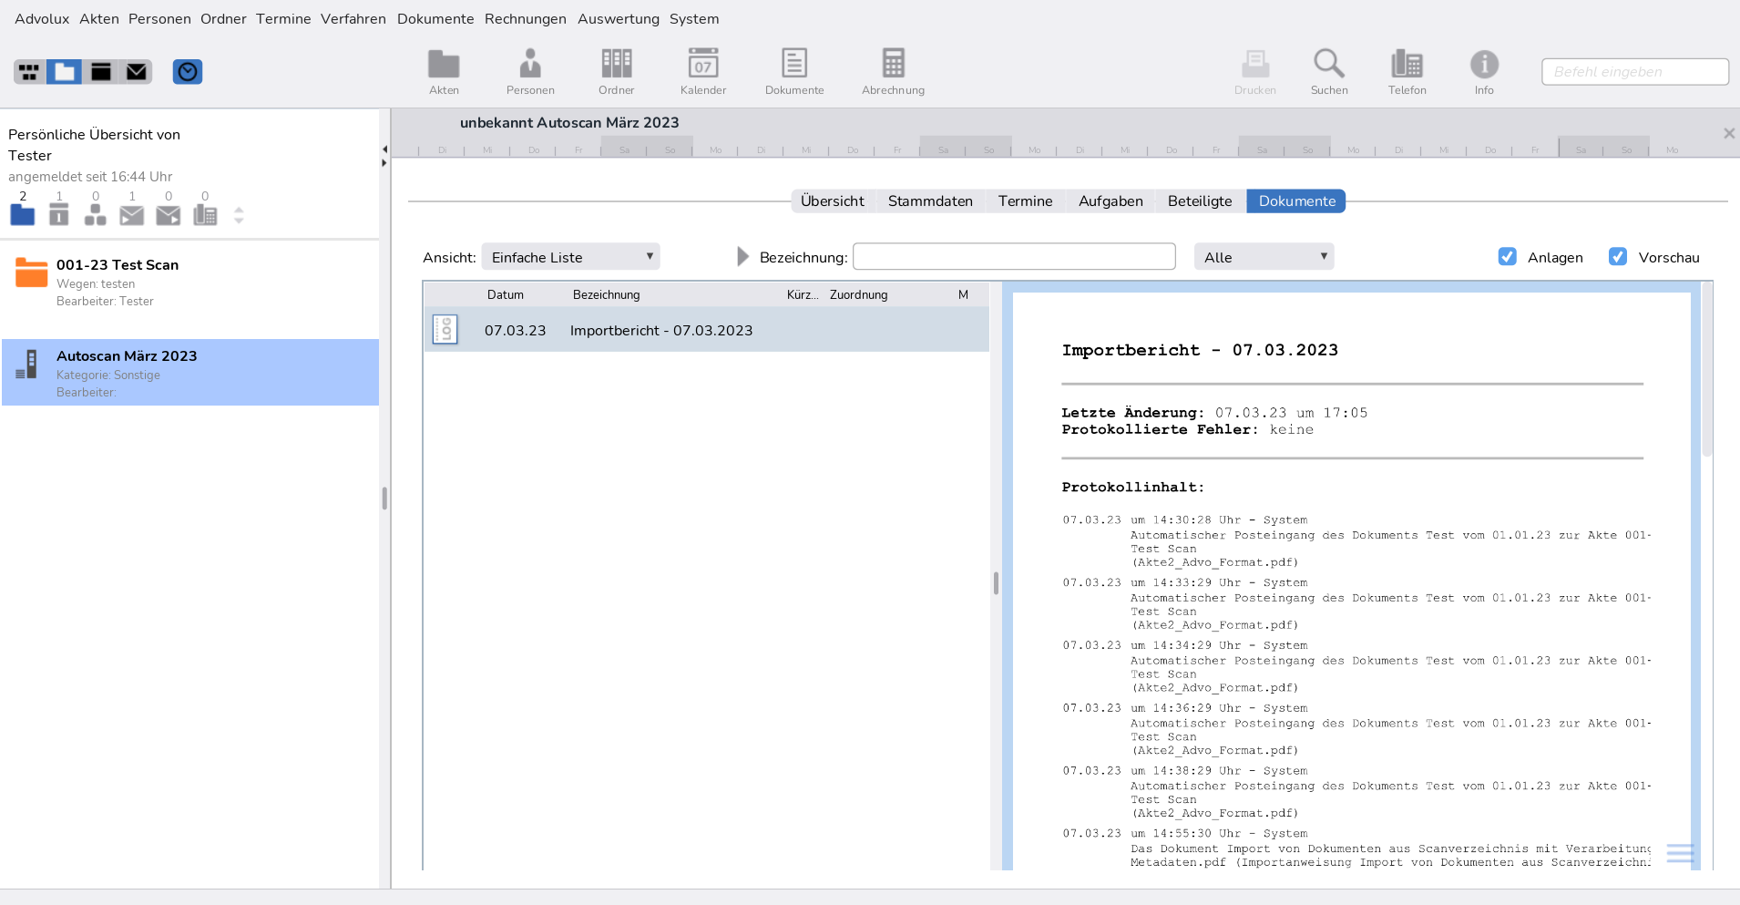Screen dimensions: 1740x905
Task: Open the Rechnungen menu
Action: coord(525,19)
